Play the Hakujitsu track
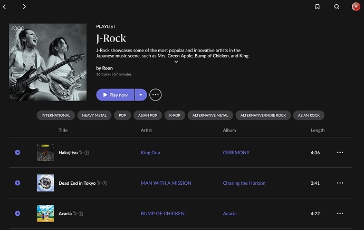This screenshot has width=364, height=230. pos(17,153)
